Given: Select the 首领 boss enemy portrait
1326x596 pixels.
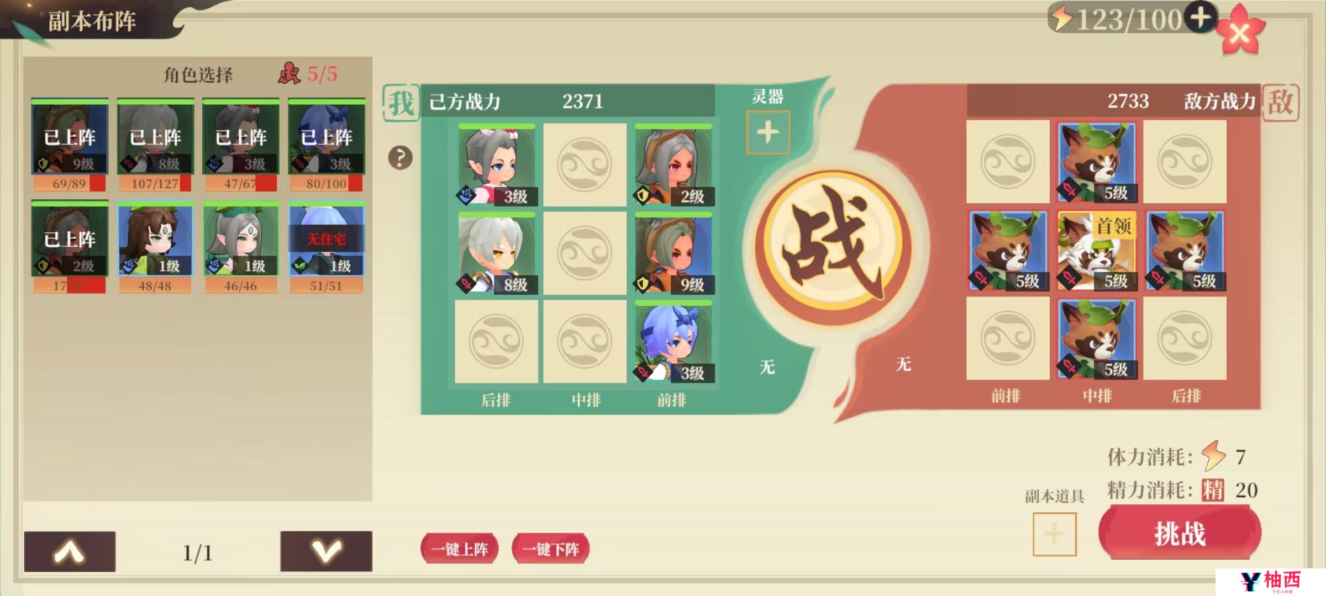Looking at the screenshot, I should (x=1096, y=251).
